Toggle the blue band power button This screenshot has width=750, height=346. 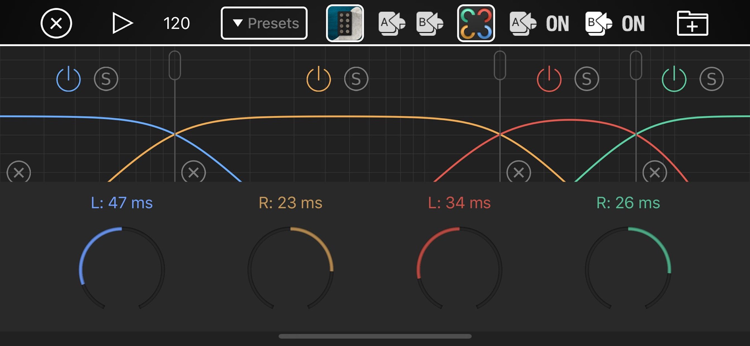68,79
